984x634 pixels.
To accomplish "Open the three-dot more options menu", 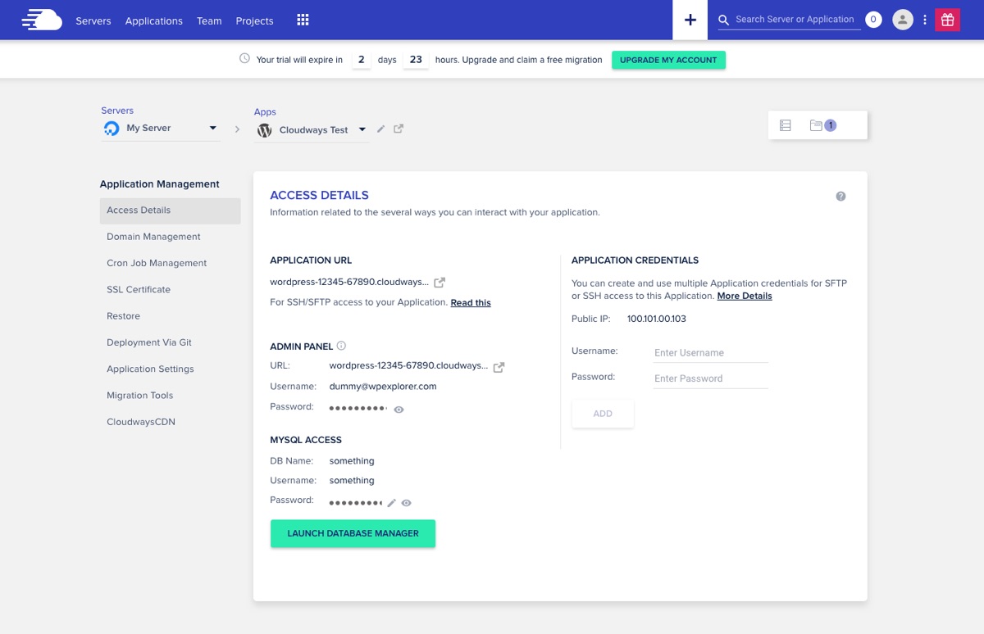I will click(925, 20).
